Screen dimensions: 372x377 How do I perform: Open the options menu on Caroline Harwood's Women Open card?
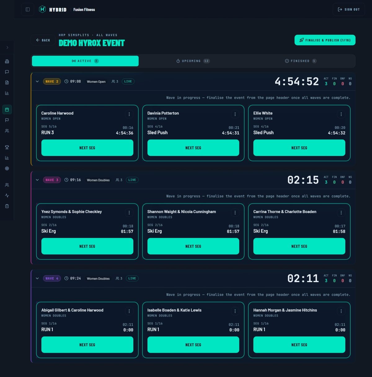tap(129, 114)
